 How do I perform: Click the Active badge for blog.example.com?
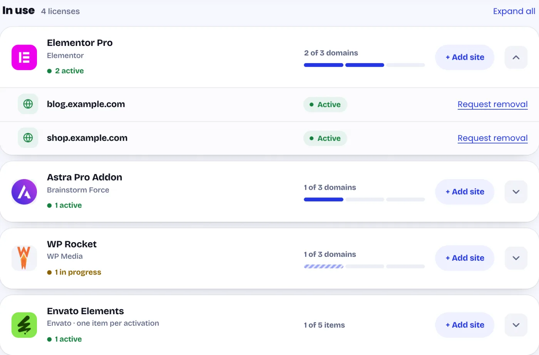coord(325,105)
